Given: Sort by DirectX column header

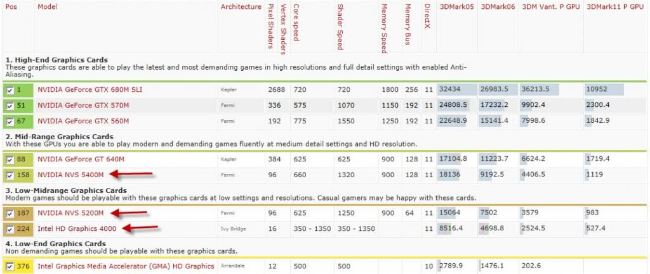Looking at the screenshot, I should pyautogui.click(x=427, y=16).
